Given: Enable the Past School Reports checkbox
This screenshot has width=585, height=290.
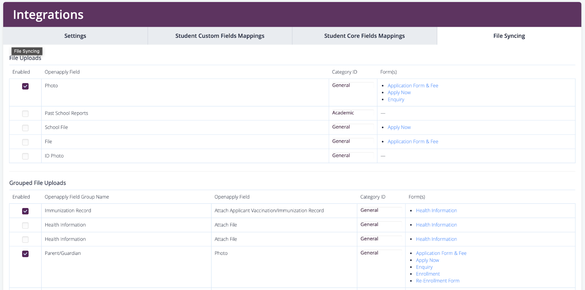Looking at the screenshot, I should pos(25,114).
